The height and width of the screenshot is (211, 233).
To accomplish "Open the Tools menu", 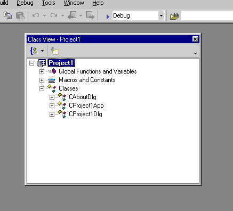I will point(49,3).
